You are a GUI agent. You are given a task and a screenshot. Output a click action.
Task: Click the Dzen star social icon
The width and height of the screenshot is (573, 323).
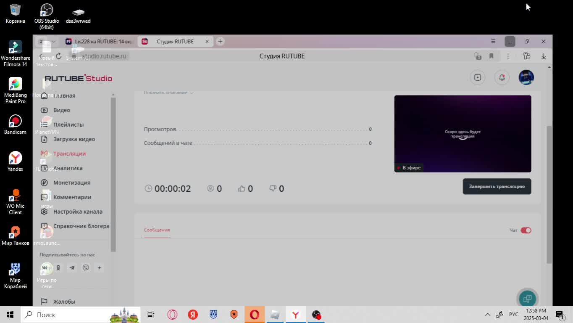click(99, 267)
